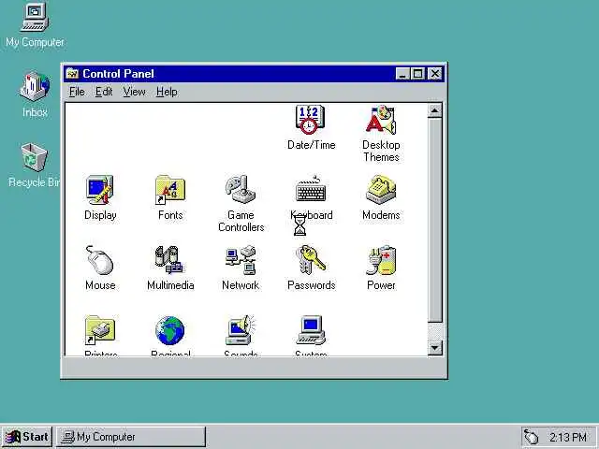The height and width of the screenshot is (449, 599).
Task: Select the Display icon
Action: pyautogui.click(x=100, y=190)
